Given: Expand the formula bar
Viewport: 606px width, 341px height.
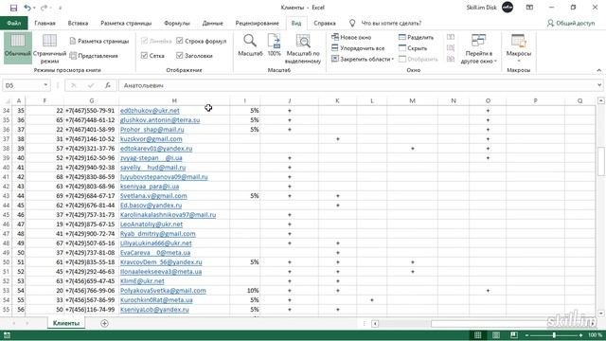Looking at the screenshot, I should point(599,85).
